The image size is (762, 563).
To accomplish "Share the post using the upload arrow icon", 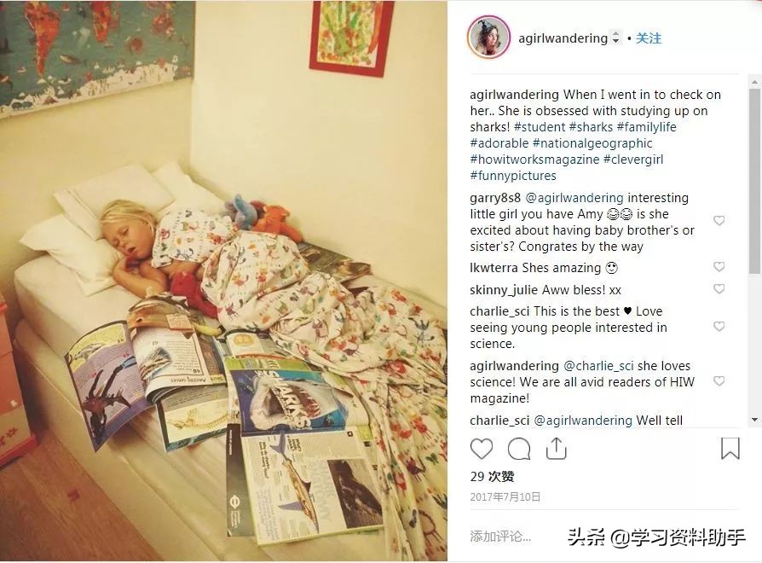I will tap(557, 448).
